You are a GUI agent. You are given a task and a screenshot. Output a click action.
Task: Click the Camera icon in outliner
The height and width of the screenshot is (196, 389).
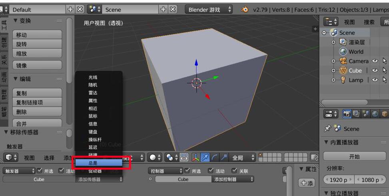coord(343,61)
